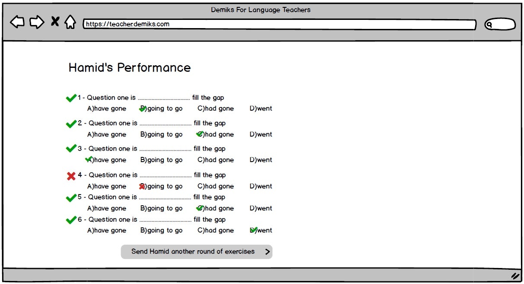
Task: Click the question 3 text line
Action: pos(152,149)
